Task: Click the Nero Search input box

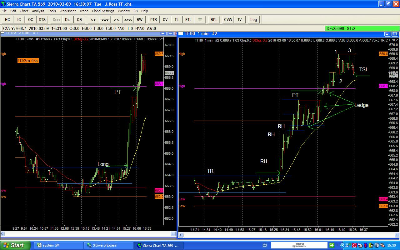Action: tap(299, 245)
